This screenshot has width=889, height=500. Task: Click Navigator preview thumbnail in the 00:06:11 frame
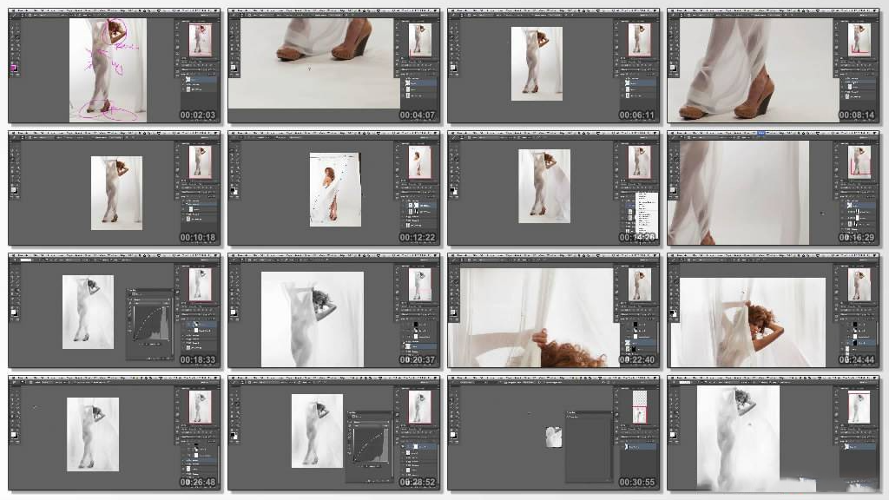[x=639, y=39]
